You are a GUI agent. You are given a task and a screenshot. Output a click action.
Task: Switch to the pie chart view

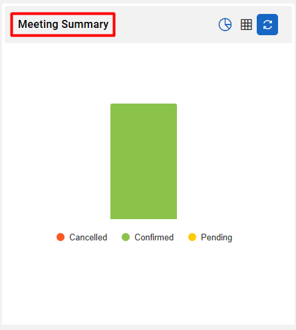tap(225, 25)
